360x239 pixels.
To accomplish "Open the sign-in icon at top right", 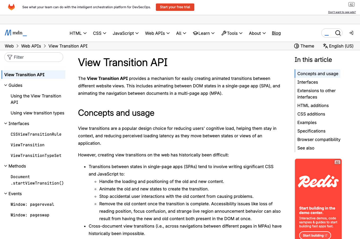I will pos(351,33).
